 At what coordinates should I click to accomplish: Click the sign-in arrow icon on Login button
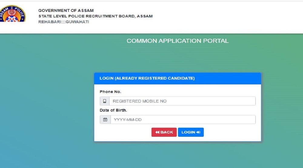[198, 132]
